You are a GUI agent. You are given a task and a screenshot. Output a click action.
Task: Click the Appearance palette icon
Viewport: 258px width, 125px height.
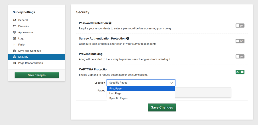tap(14, 32)
